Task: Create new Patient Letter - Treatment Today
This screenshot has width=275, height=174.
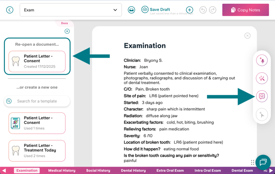Action: tap(37, 151)
